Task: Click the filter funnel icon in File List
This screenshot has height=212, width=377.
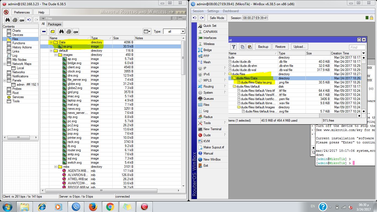Action: click(234, 47)
